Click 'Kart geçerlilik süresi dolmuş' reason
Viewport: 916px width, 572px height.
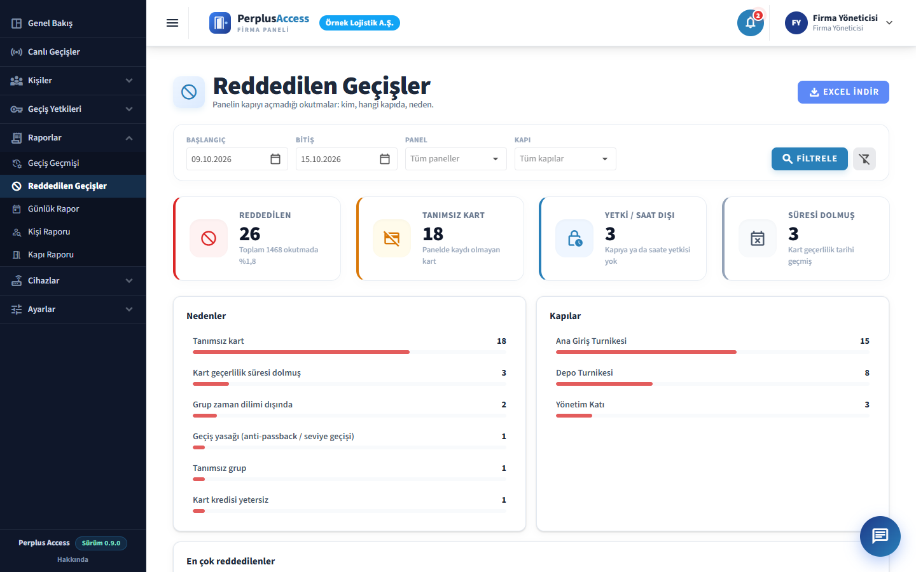point(247,373)
